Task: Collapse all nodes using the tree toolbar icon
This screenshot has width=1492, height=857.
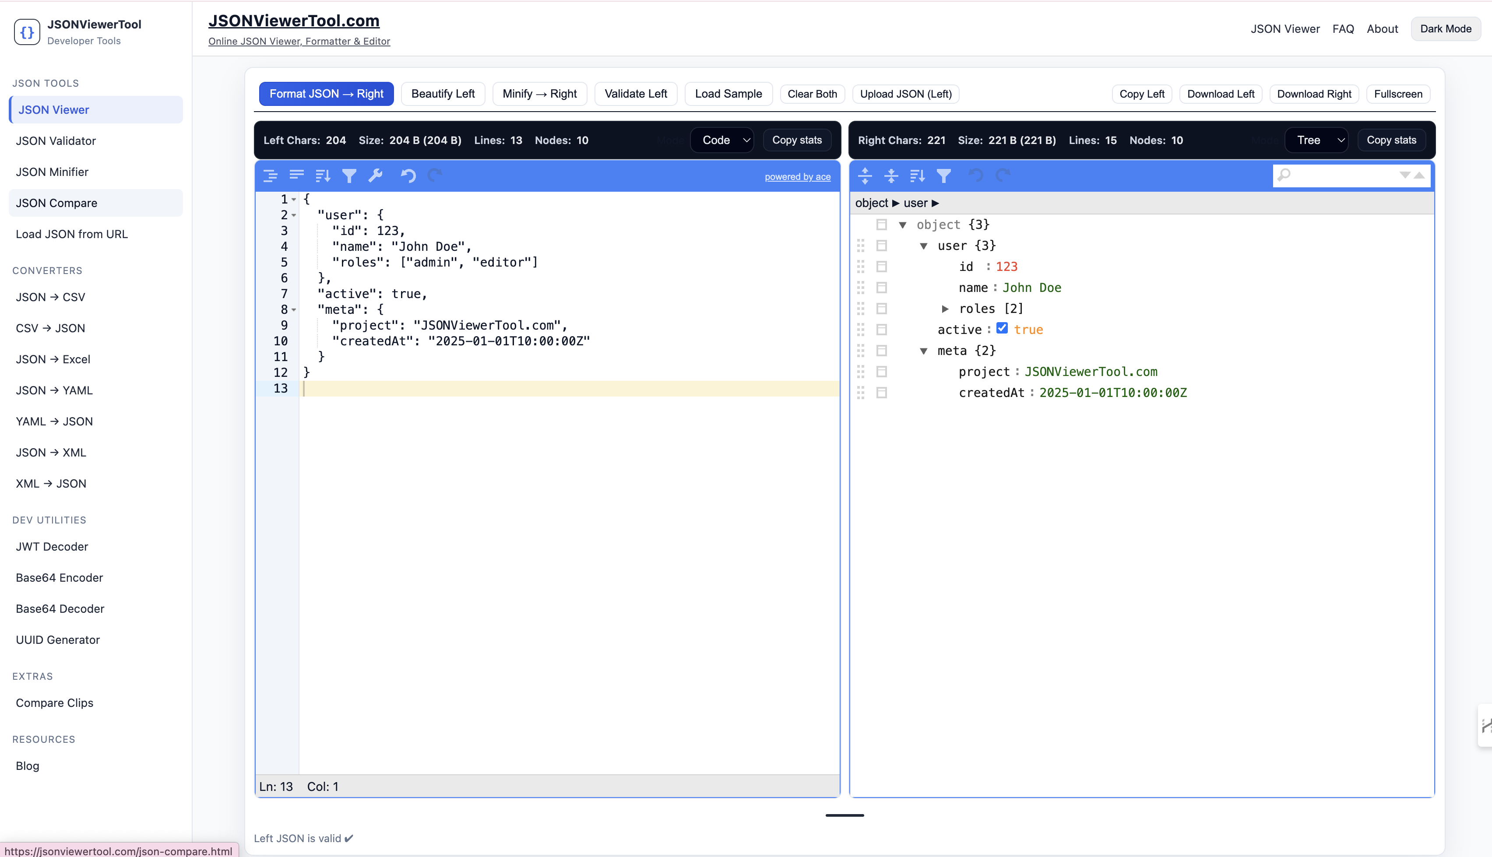Action: [890, 176]
